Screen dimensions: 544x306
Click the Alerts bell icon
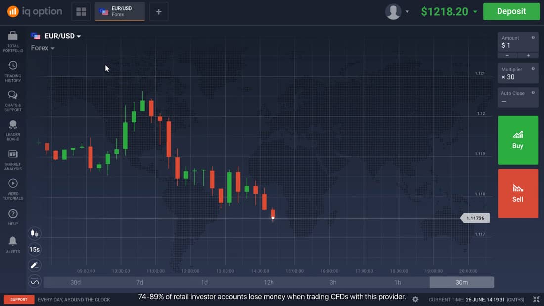coord(13,244)
